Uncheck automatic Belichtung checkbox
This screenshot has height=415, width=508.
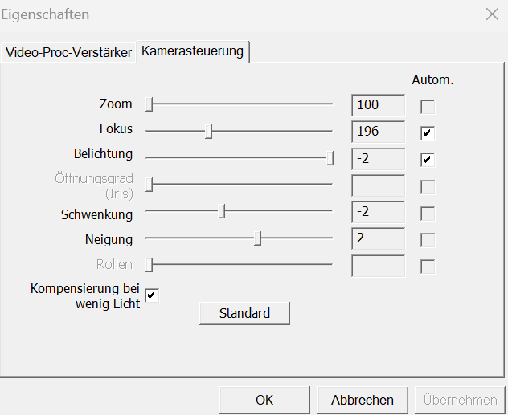[x=428, y=159]
